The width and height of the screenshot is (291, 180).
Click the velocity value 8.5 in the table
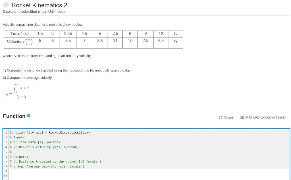tap(100, 41)
